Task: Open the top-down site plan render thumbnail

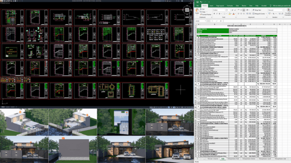Action: pyautogui.click(x=121, y=122)
